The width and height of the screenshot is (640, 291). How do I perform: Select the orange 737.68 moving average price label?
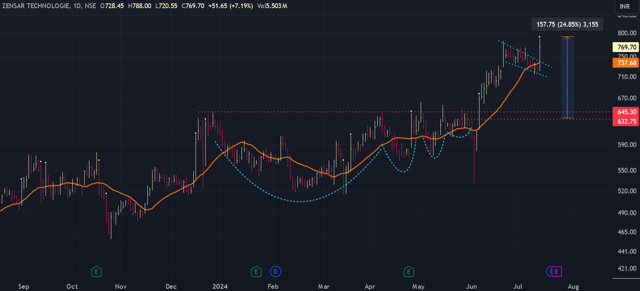click(x=626, y=63)
